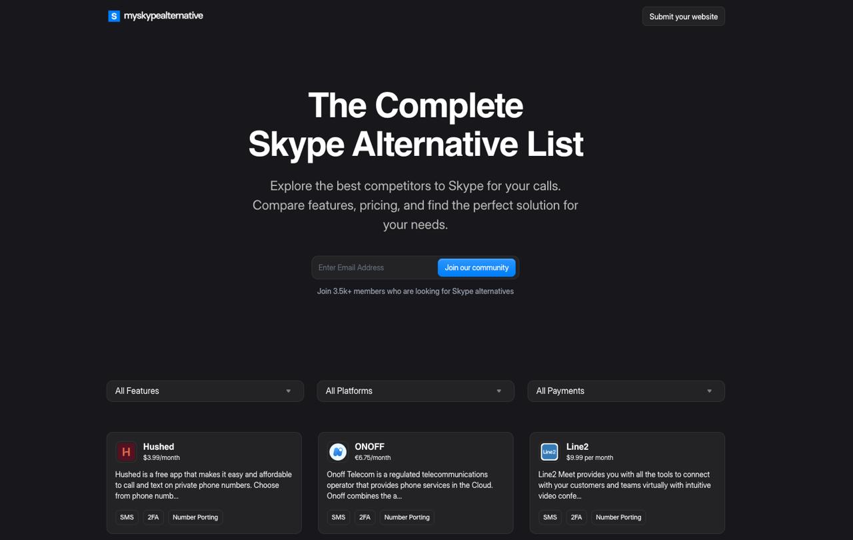Click the $9.99 per month price text
The image size is (853, 540).
click(590, 458)
